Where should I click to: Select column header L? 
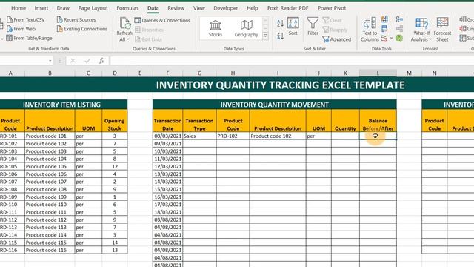(378, 73)
